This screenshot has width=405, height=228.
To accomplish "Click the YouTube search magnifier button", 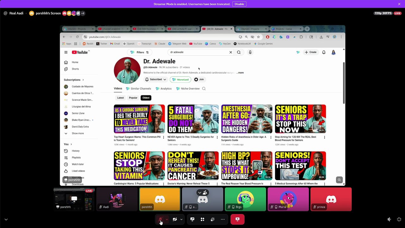I will 239,52.
